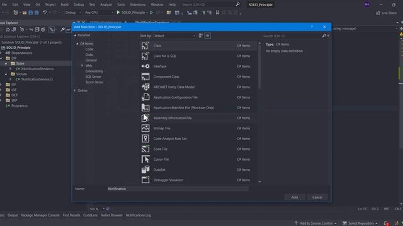This screenshot has width=403, height=226.
Task: Select the Storm Items category
Action: click(94, 82)
